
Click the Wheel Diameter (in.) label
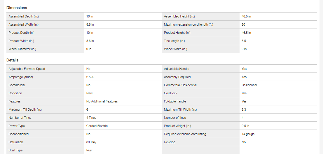pos(22,49)
